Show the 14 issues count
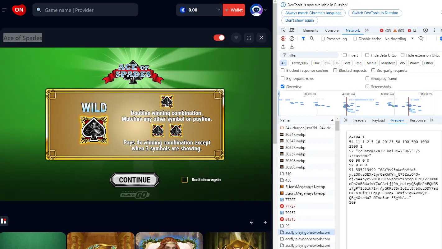This screenshot has width=442, height=249. click(412, 30)
